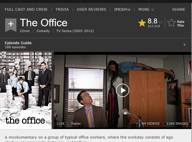Add The Office to watchlist with plus ribbon
Screen dimensions: 192x142
coord(11,25)
